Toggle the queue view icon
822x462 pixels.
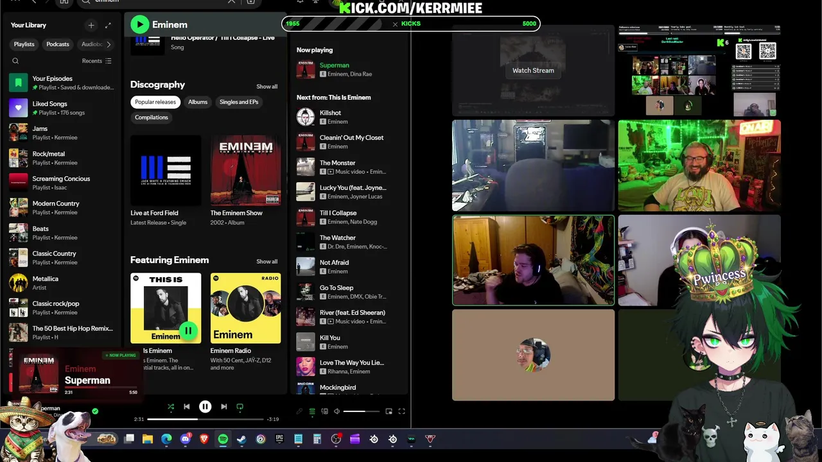(312, 411)
